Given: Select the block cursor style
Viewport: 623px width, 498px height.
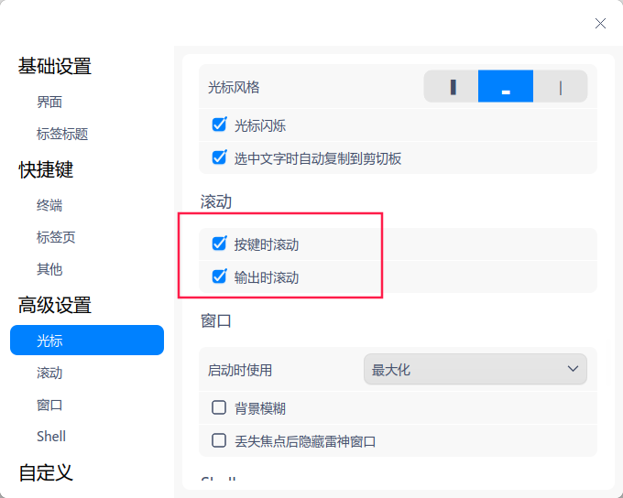Looking at the screenshot, I should (451, 87).
